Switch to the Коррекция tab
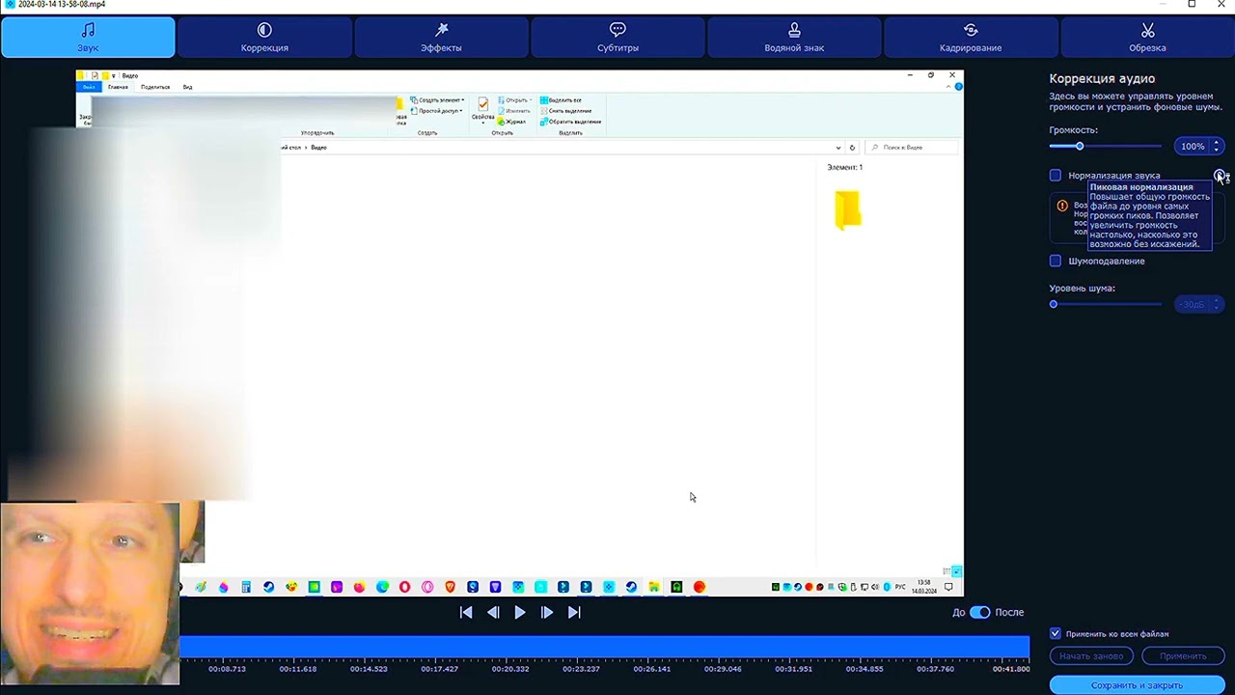 pyautogui.click(x=264, y=38)
